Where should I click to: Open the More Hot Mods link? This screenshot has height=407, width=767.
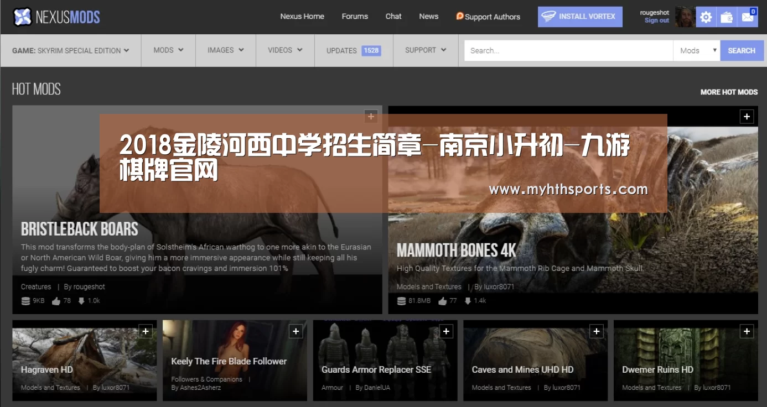729,92
